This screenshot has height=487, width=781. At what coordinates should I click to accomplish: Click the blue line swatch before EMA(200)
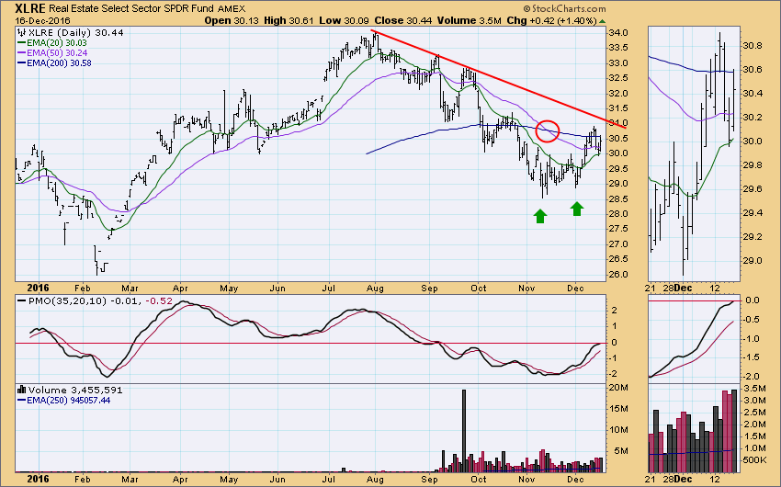21,63
